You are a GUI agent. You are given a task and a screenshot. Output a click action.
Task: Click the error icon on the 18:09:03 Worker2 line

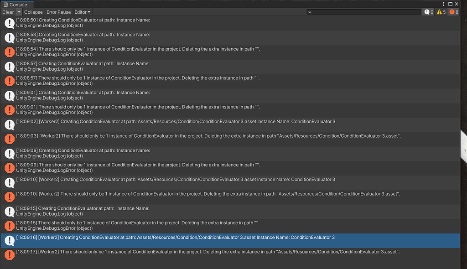pyautogui.click(x=9, y=139)
